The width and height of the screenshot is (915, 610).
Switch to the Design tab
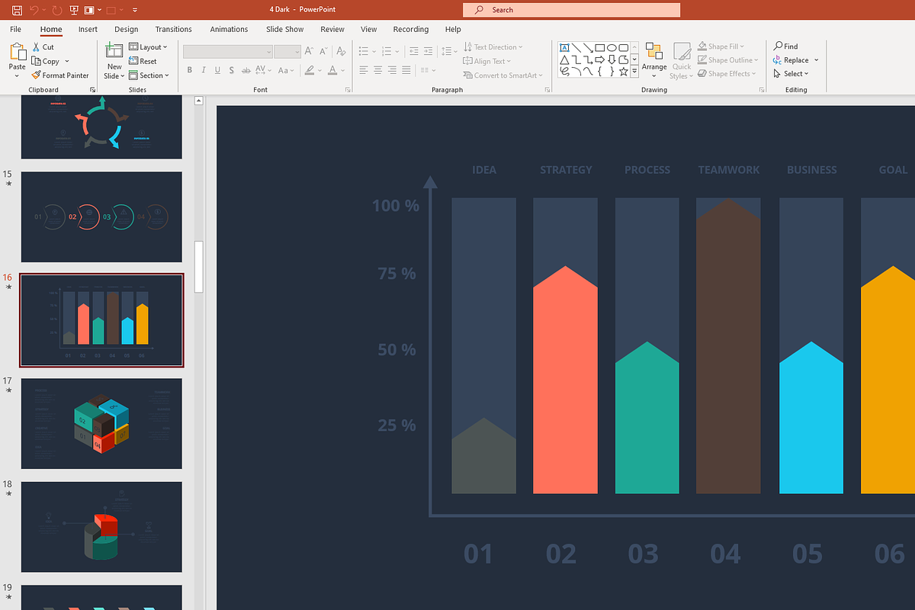[x=127, y=29]
